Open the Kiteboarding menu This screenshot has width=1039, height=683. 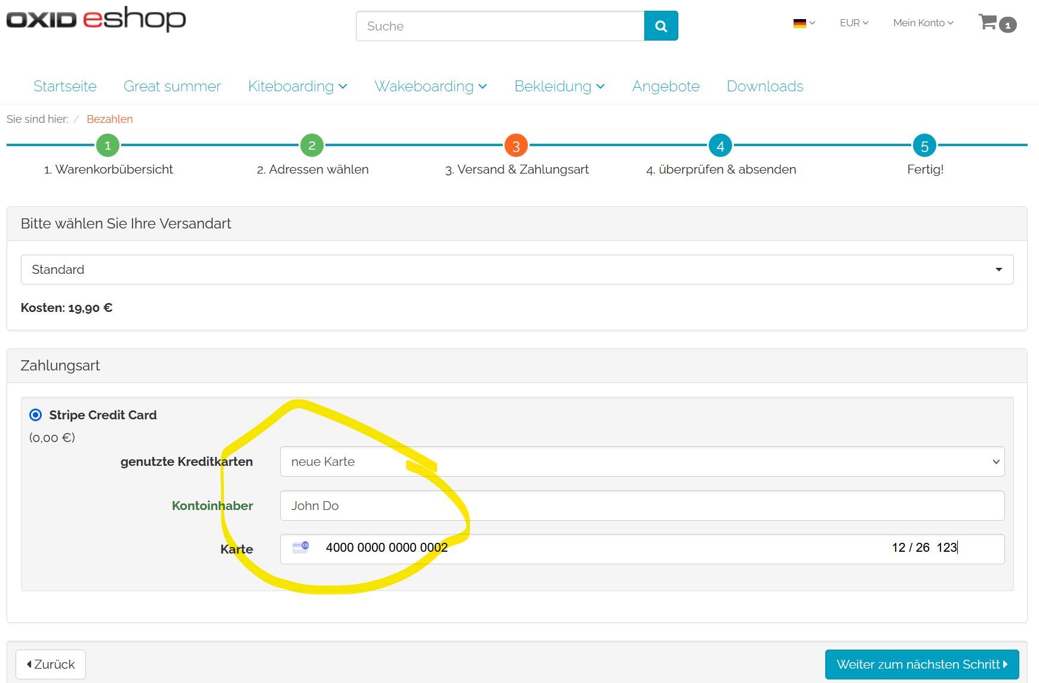tap(297, 86)
